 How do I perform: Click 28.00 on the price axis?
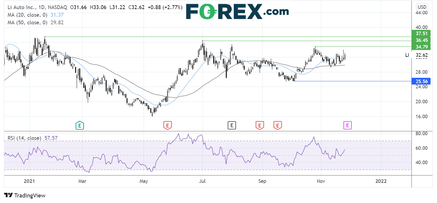point(421,72)
